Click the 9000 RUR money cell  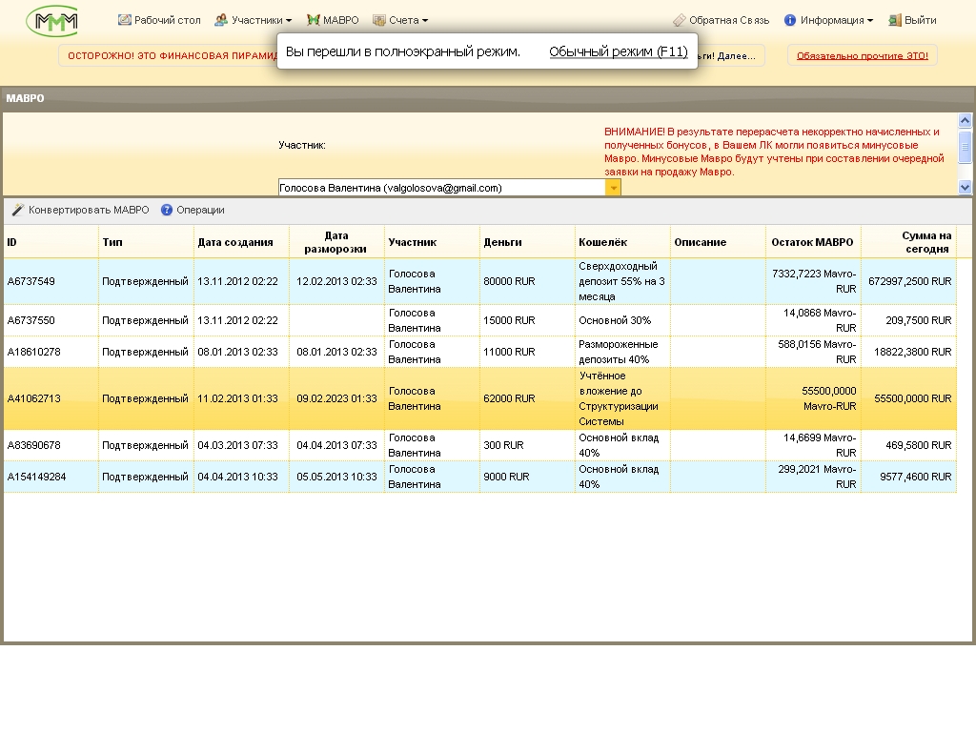click(527, 477)
